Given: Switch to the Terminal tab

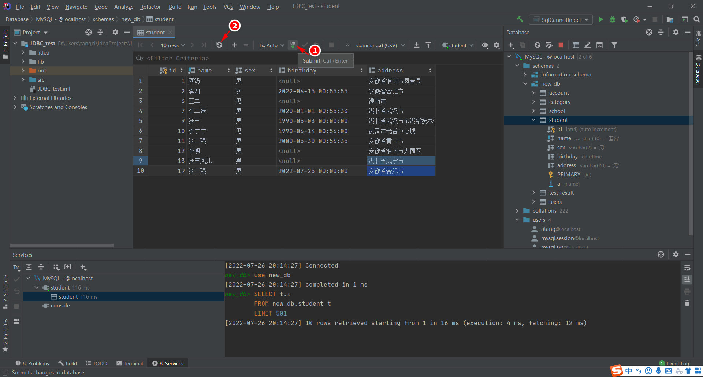Looking at the screenshot, I should tap(130, 363).
